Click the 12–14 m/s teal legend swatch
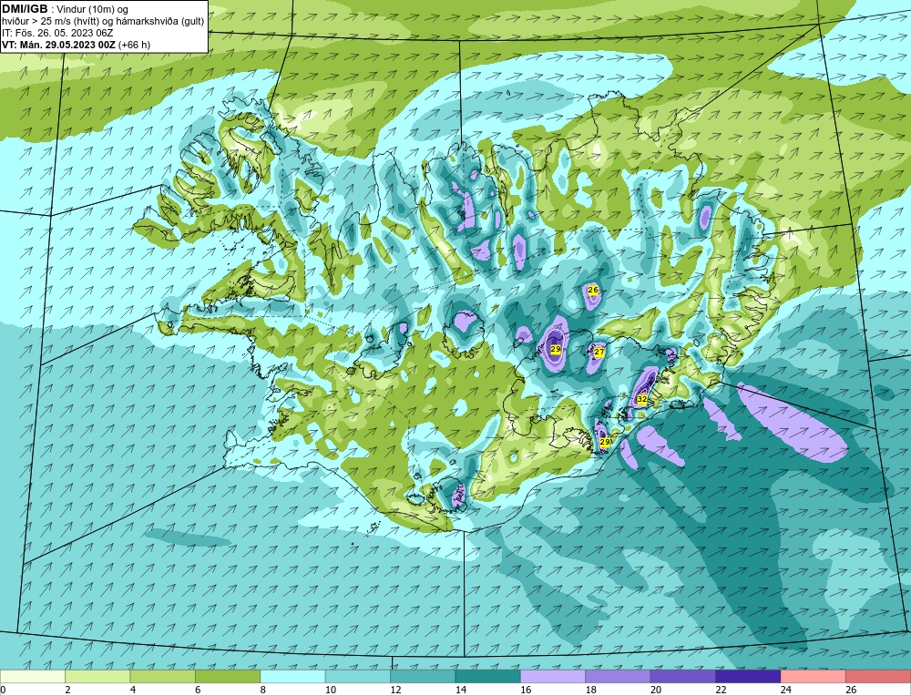Image resolution: width=911 pixels, height=696 pixels. click(423, 676)
